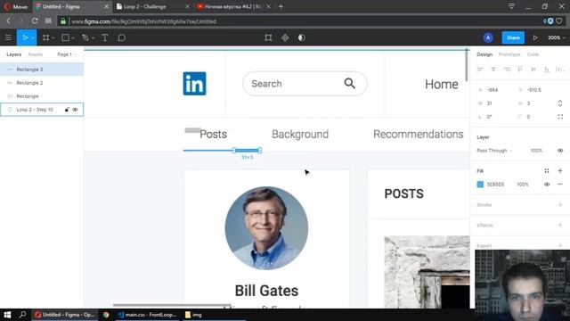Click Align top icon
Image resolution: width=570 pixels, height=321 pixels.
click(x=520, y=70)
